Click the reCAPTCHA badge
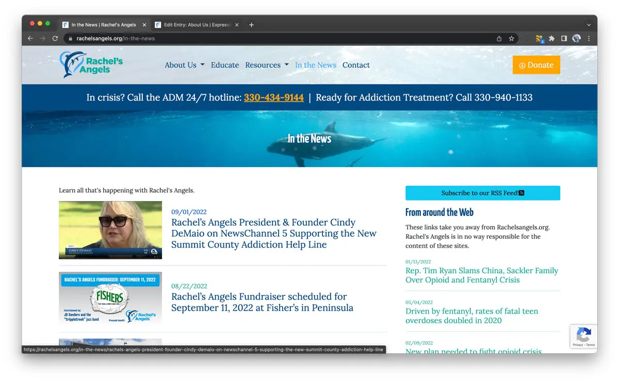The width and height of the screenshot is (619, 382). [x=583, y=336]
